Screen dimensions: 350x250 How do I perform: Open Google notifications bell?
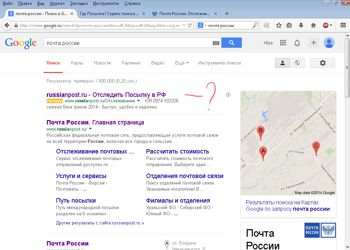(297, 43)
